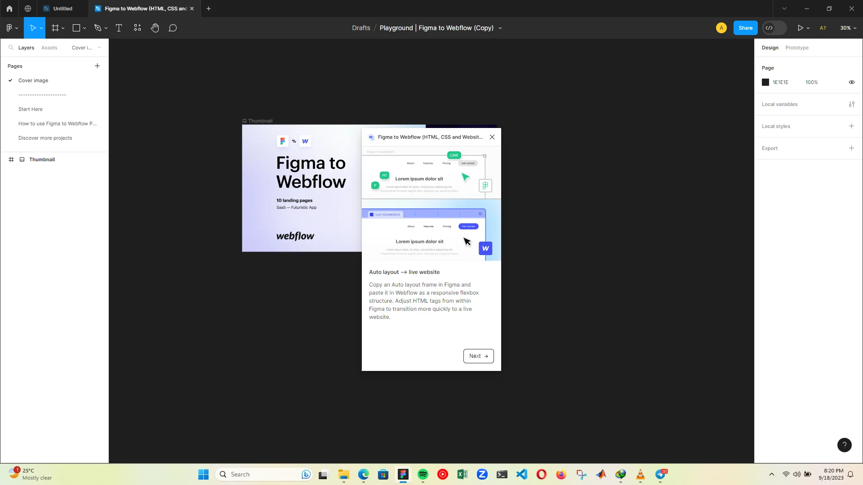Toggle page background color visibility eye
Viewport: 863px width, 485px height.
[851, 82]
